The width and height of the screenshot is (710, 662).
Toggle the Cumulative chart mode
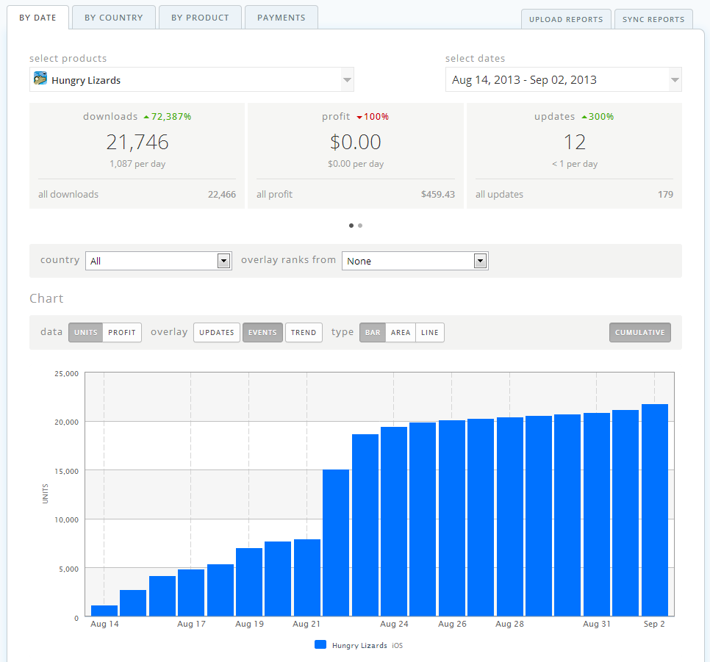click(x=640, y=332)
